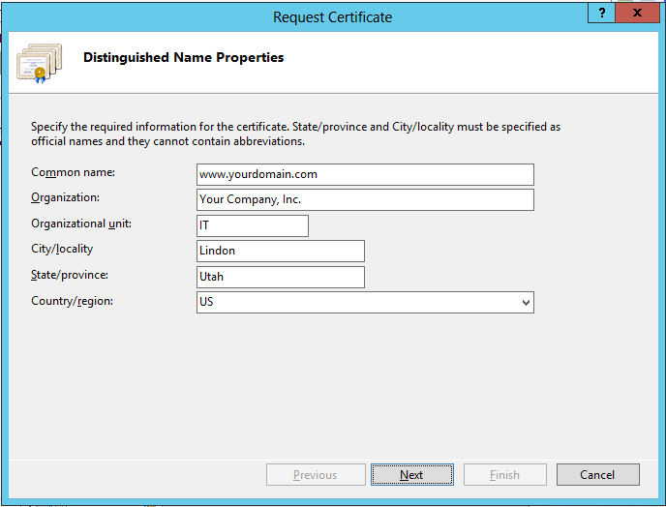This screenshot has height=507, width=666.
Task: Place cursor in State/province field showing Utah
Action: [x=280, y=277]
